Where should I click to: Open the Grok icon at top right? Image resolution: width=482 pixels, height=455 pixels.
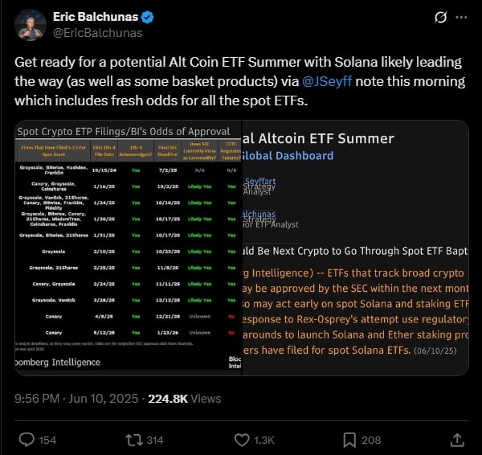(x=439, y=18)
